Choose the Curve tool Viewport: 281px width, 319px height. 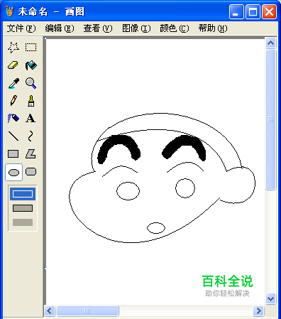pos(31,136)
